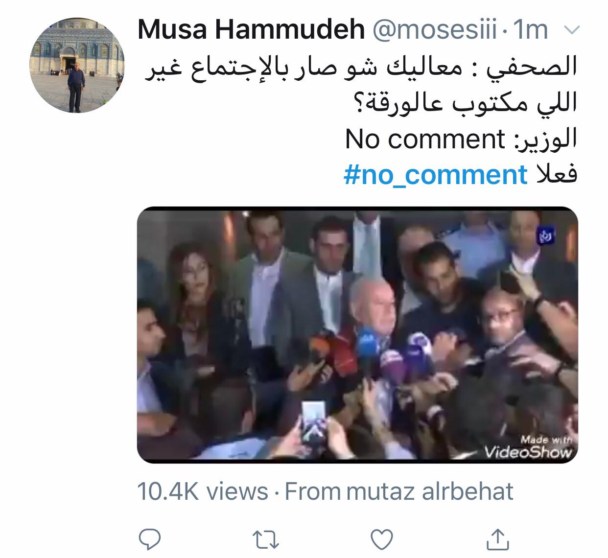Tap the VideoShow watermark on video
This screenshot has height=558, width=608.
[528, 447]
